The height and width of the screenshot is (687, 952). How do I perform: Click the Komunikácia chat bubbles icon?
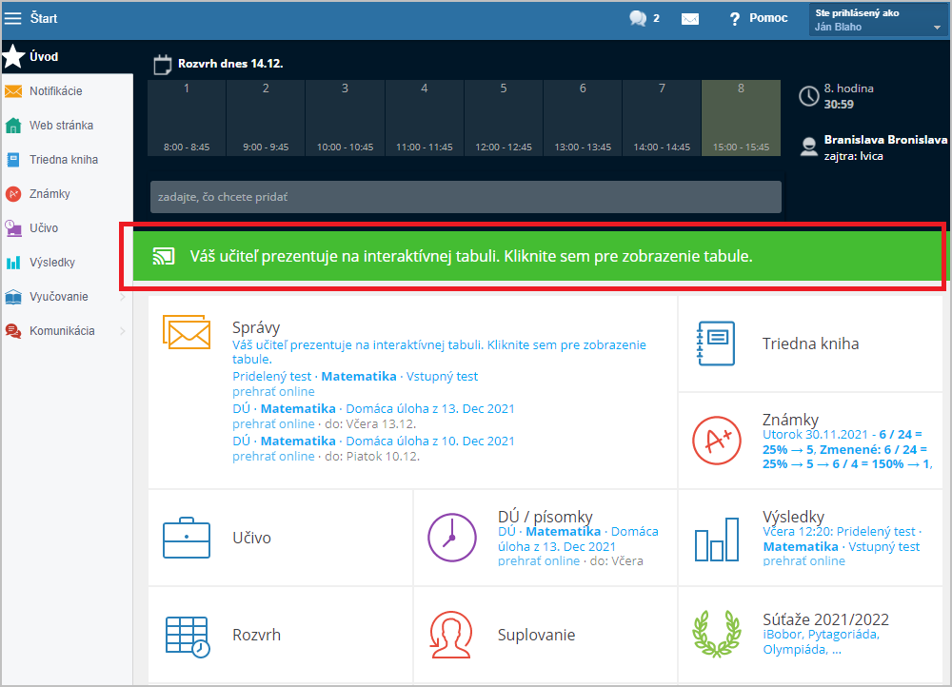click(x=12, y=331)
